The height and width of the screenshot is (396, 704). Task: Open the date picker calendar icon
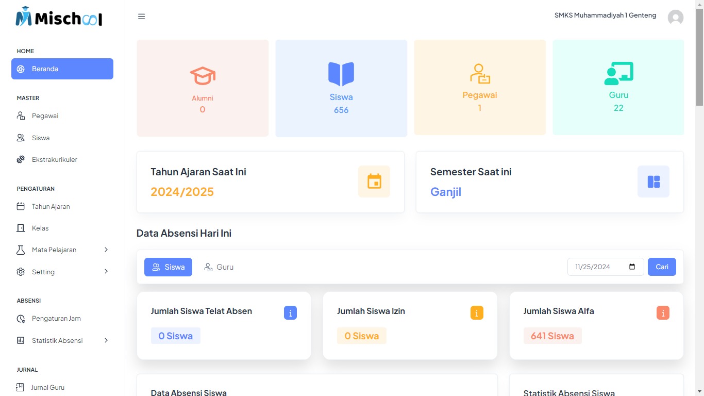coord(632,267)
